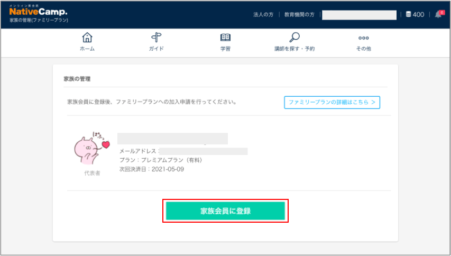Click the redacted username field in header

pyautogui.click(x=359, y=15)
